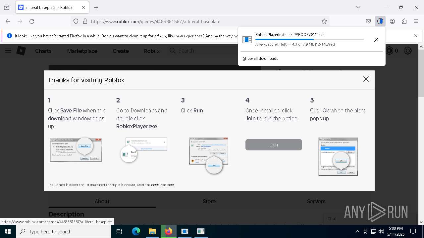Reload the current Roblox page

coord(32,21)
